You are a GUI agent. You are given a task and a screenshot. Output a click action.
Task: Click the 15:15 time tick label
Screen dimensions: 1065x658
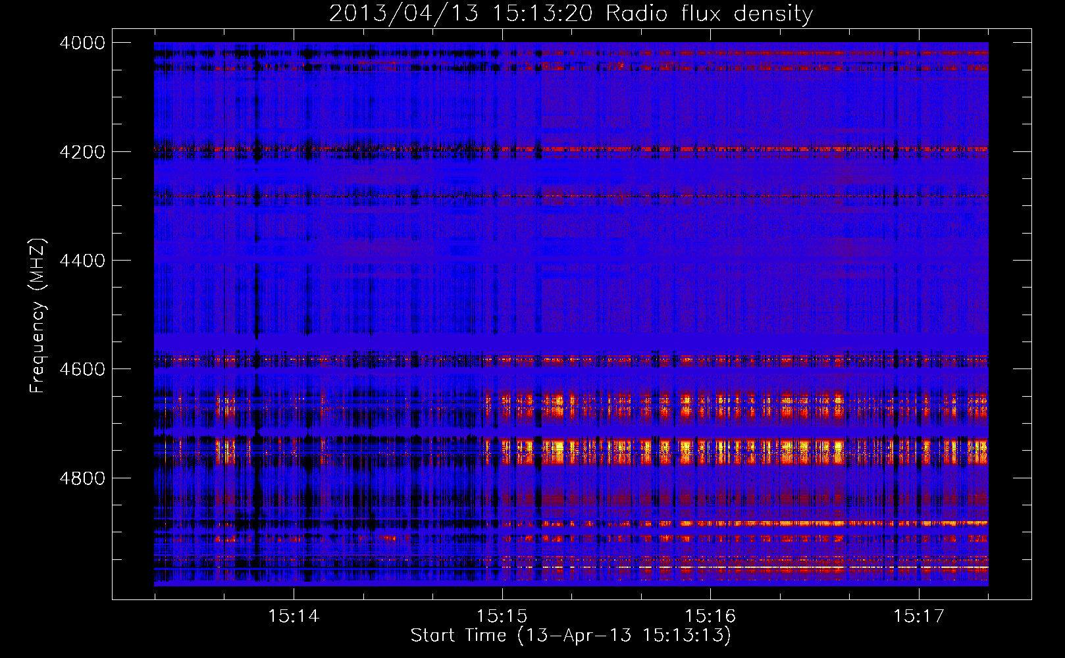click(x=502, y=617)
